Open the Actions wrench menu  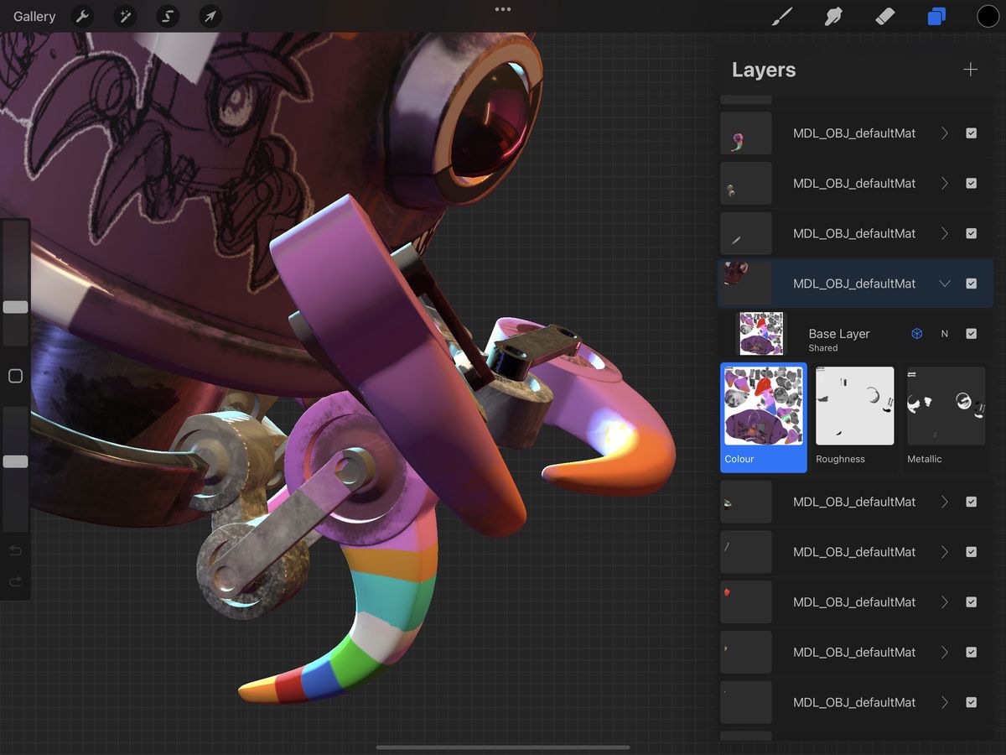[x=82, y=16]
